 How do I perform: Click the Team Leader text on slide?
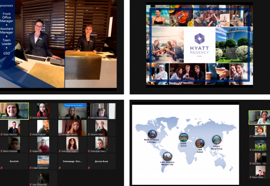(7, 42)
